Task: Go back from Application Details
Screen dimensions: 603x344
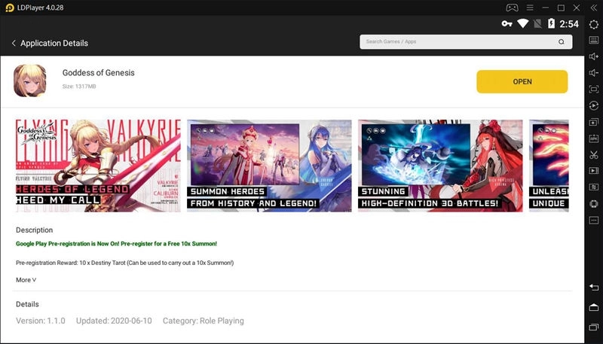Action: [14, 44]
